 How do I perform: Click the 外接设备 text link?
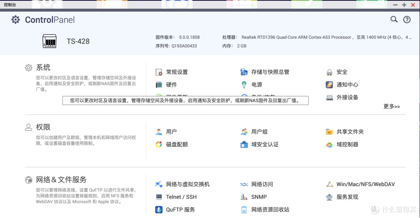coord(347,97)
